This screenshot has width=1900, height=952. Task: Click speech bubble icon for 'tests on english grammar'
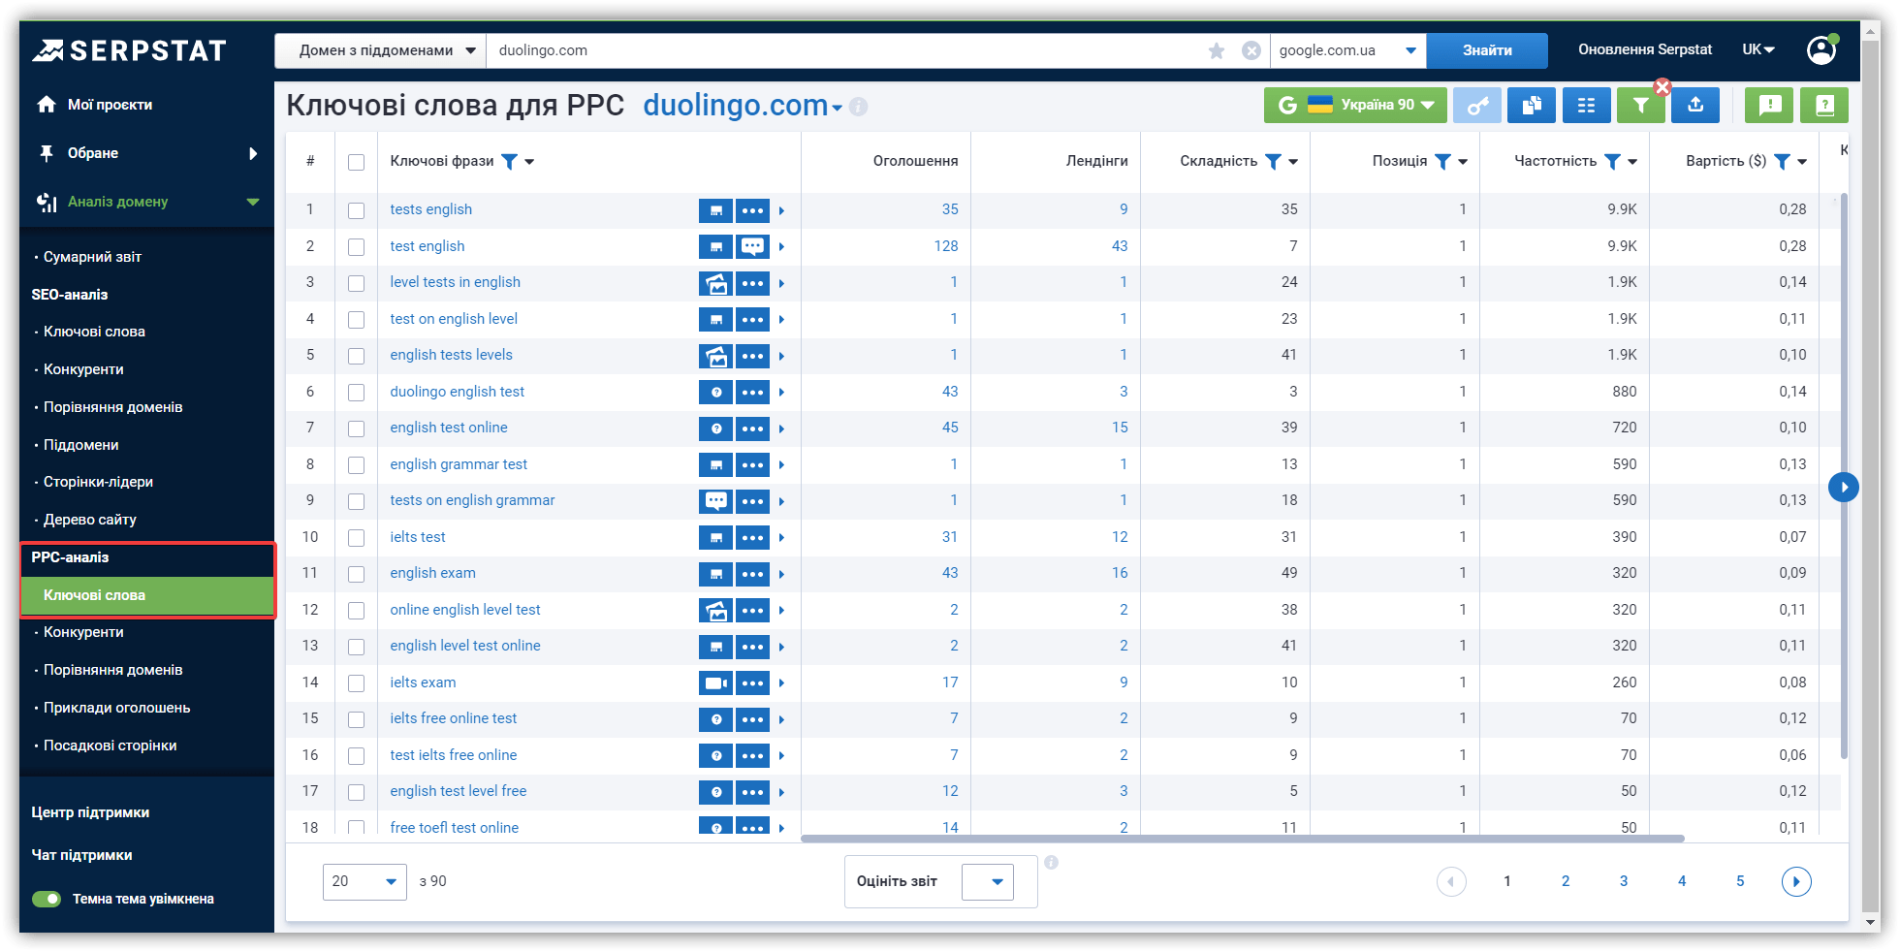[715, 501]
